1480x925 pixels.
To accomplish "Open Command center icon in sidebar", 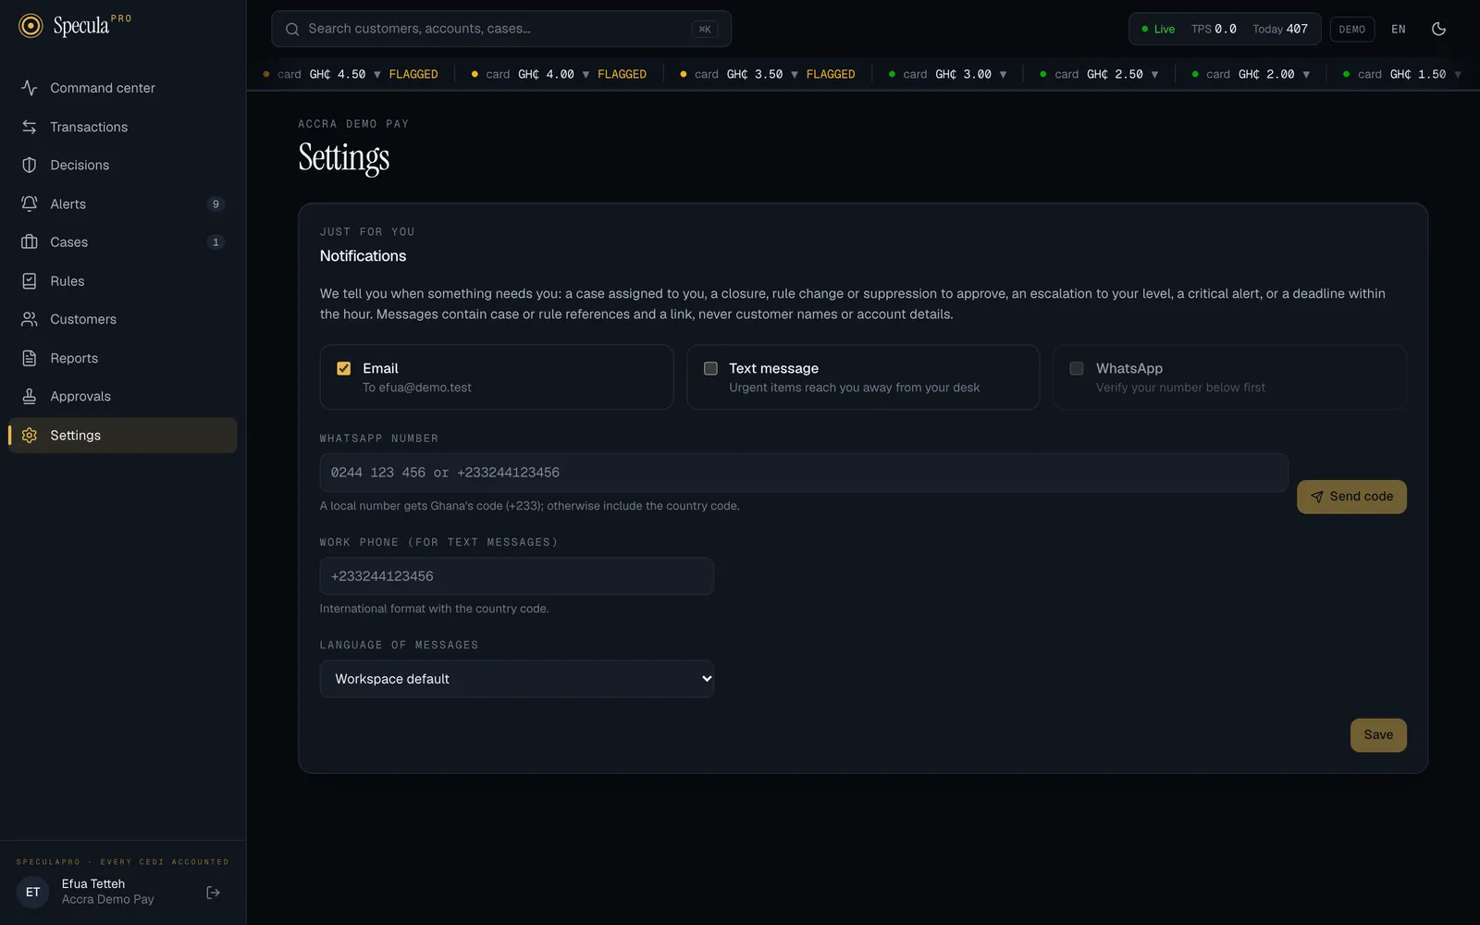I will [x=30, y=88].
